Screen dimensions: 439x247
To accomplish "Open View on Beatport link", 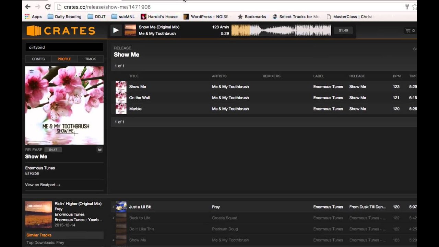I will 43,185.
